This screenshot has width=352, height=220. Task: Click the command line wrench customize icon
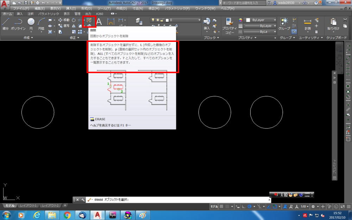click(x=83, y=200)
